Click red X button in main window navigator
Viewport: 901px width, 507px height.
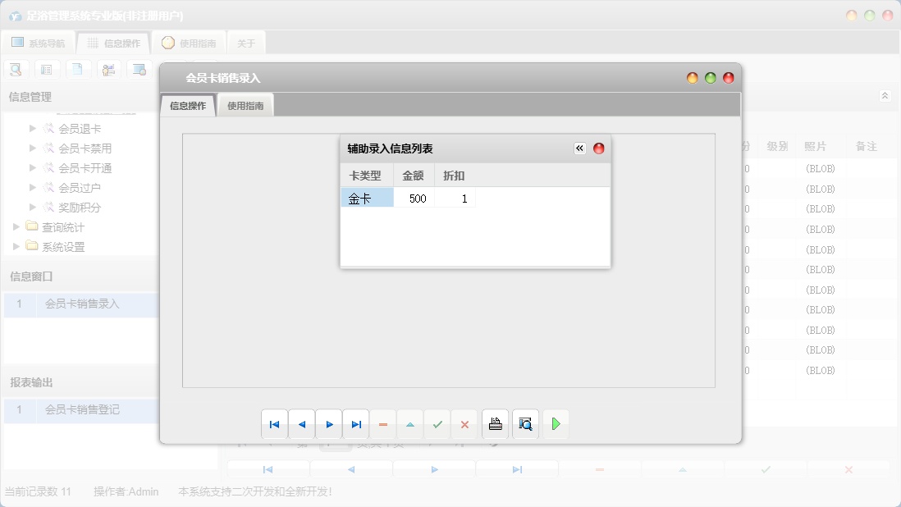pyautogui.click(x=848, y=469)
